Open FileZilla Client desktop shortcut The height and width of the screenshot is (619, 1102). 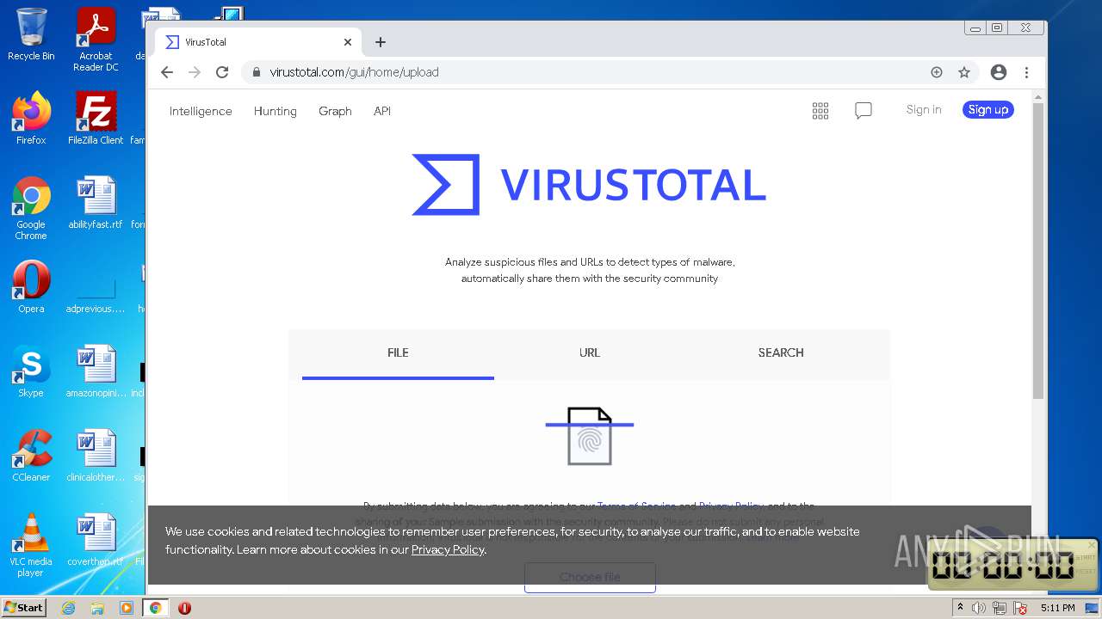pyautogui.click(x=96, y=119)
